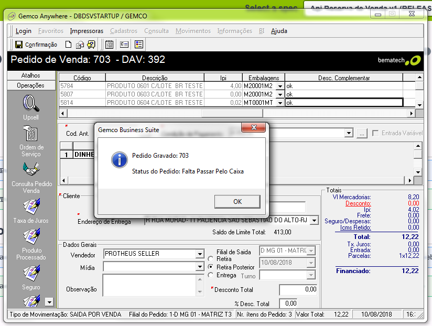Viewport: 432px width, 326px height.
Task: Click the list details toolbar icon
Action: click(139, 45)
